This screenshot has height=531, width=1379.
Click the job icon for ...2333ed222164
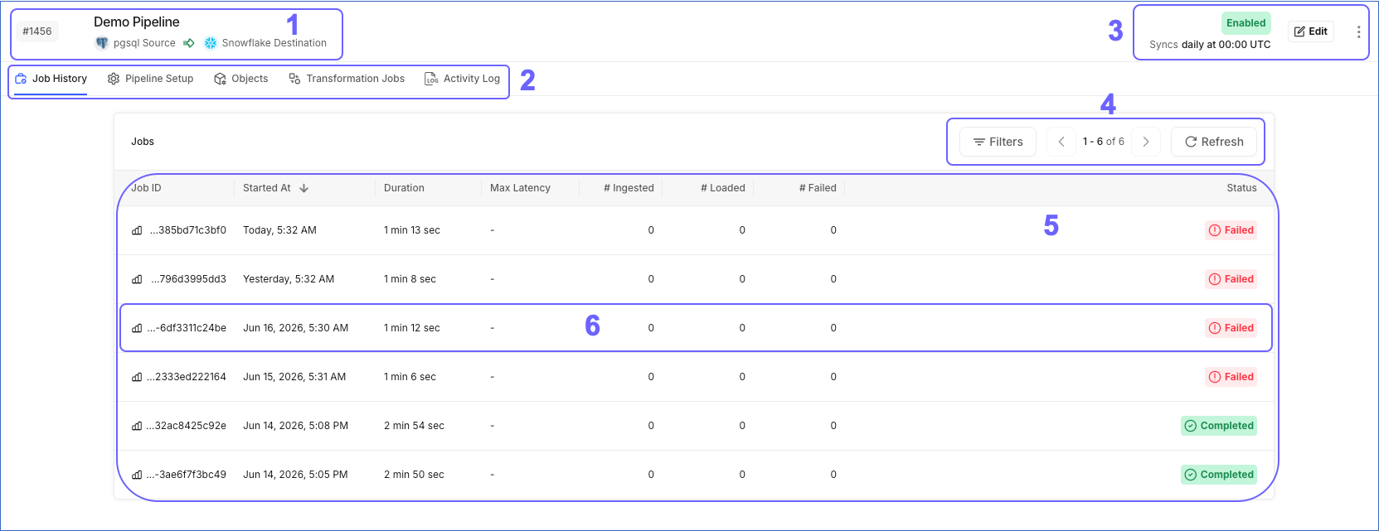[x=137, y=377]
